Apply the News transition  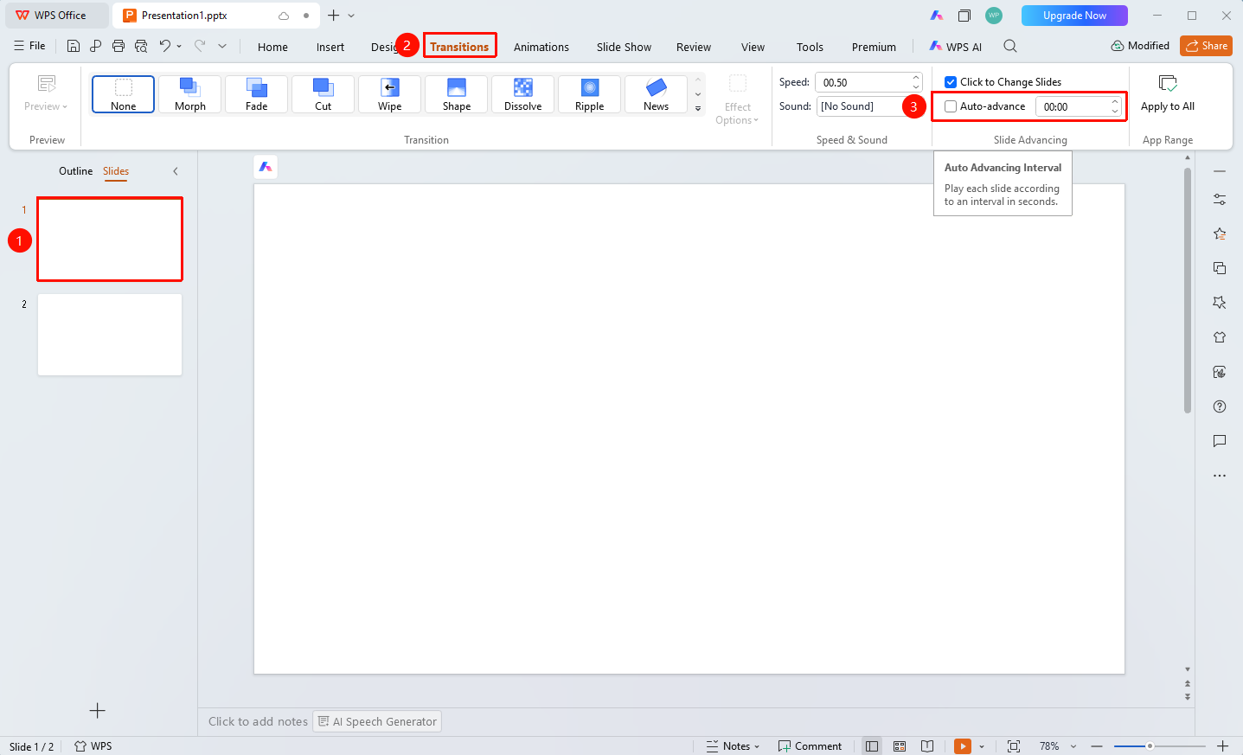coord(657,94)
